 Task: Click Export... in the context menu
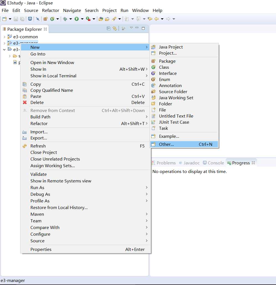click(85, 138)
